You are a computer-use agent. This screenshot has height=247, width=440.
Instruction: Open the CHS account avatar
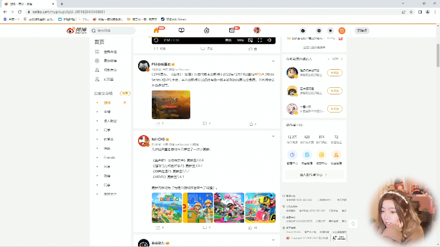coord(144,141)
